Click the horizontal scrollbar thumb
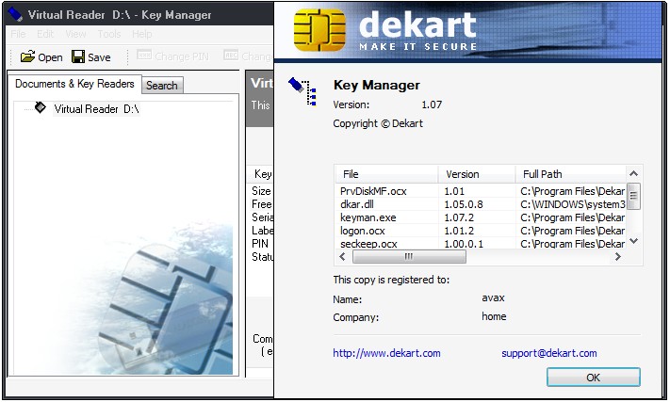Viewport: 670px width, 402px height. point(409,256)
